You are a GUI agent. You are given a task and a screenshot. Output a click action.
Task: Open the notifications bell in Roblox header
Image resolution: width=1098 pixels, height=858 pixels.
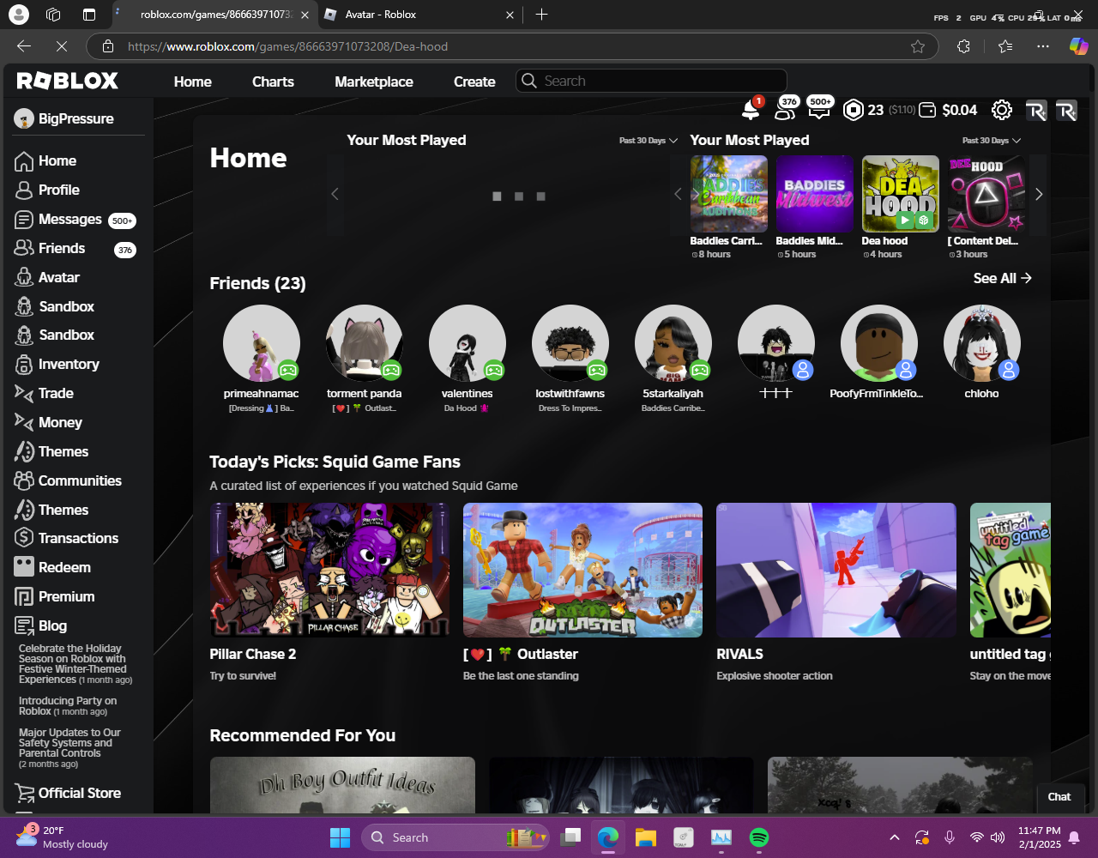[751, 109]
